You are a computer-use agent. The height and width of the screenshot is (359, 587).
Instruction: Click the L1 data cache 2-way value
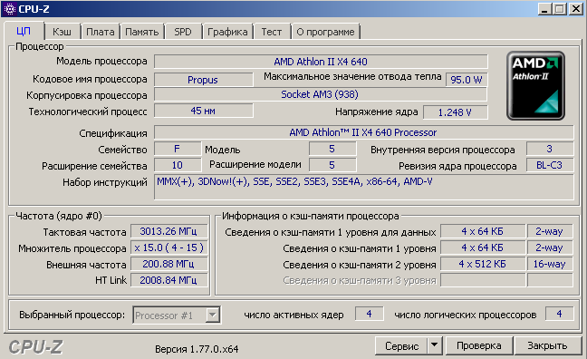550,231
